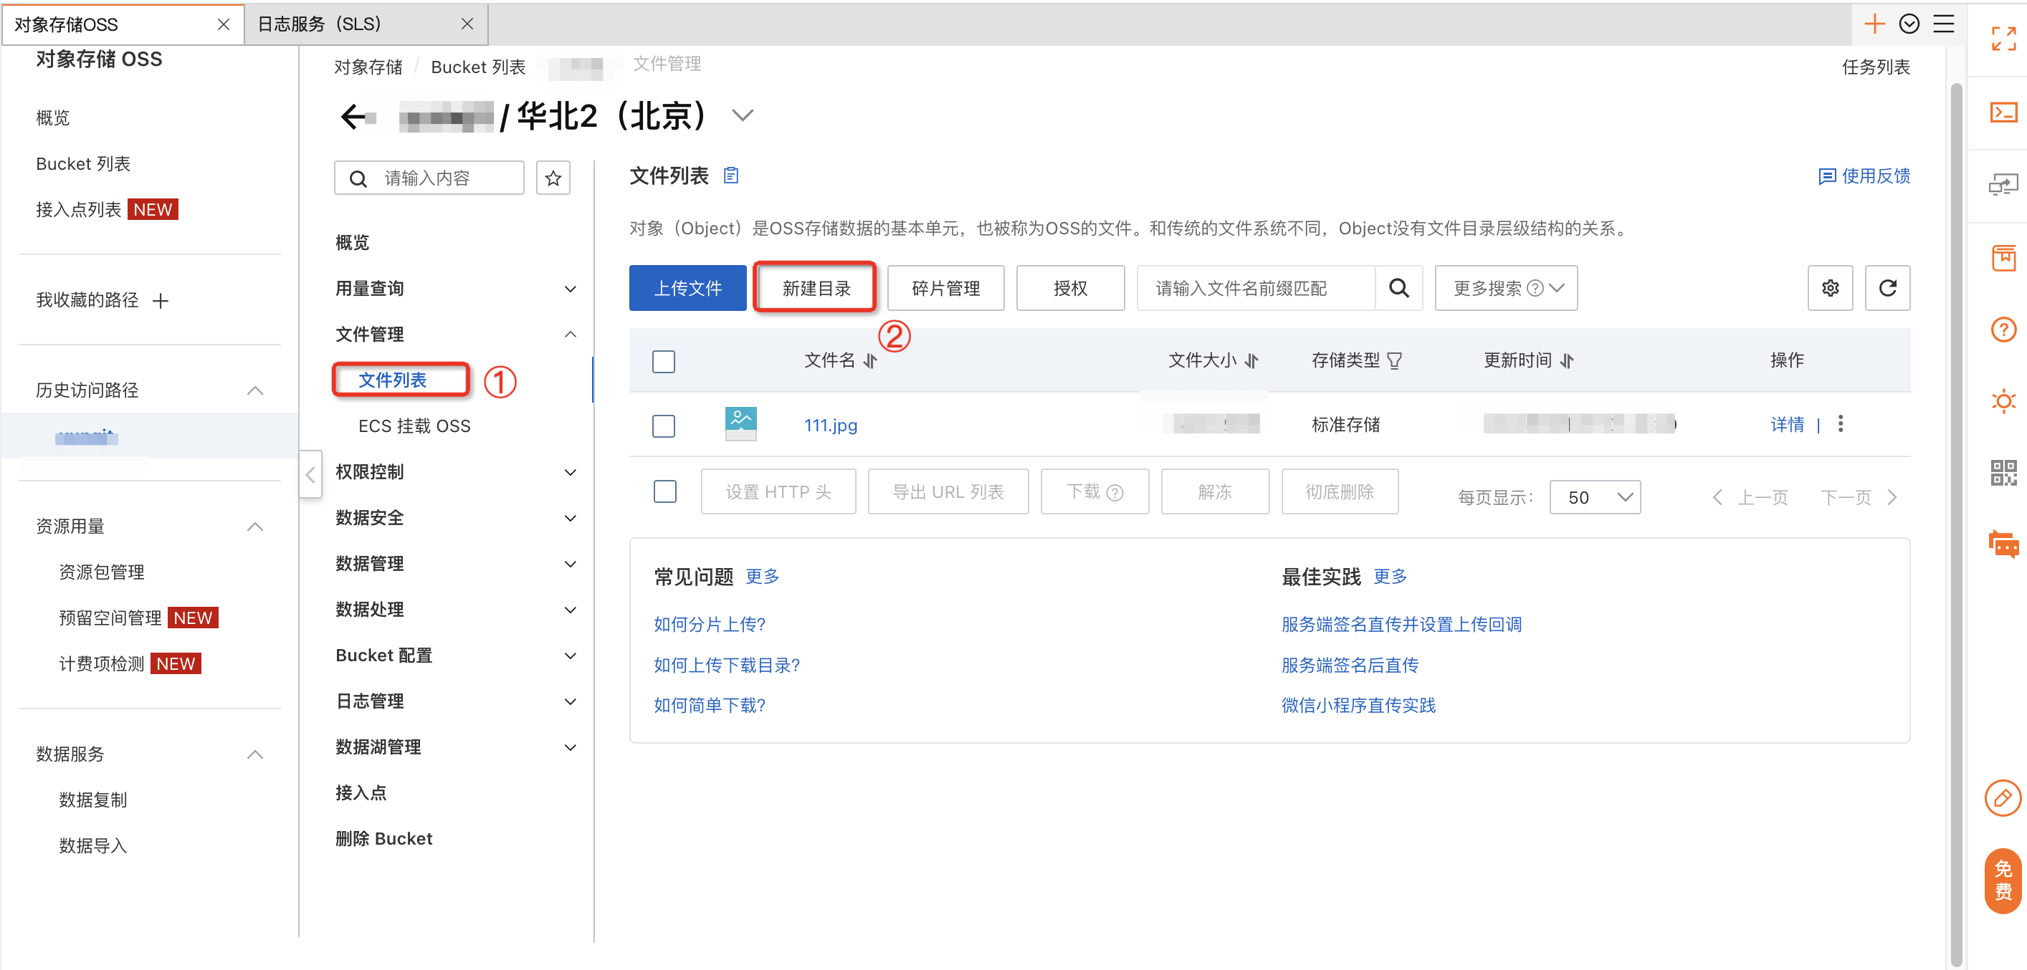This screenshot has height=970, width=2027.
Task: Click the 上传文件 button
Action: 687,288
